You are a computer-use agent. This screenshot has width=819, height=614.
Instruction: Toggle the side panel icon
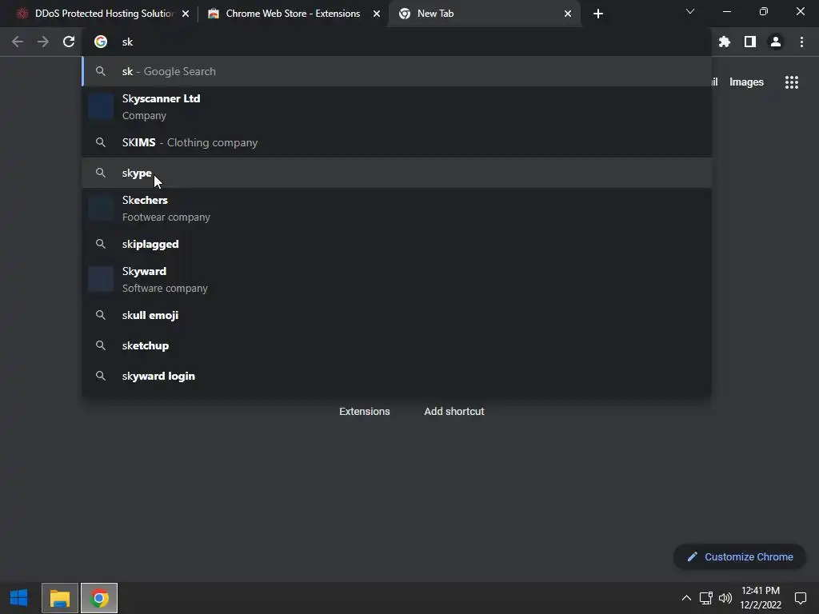750,42
